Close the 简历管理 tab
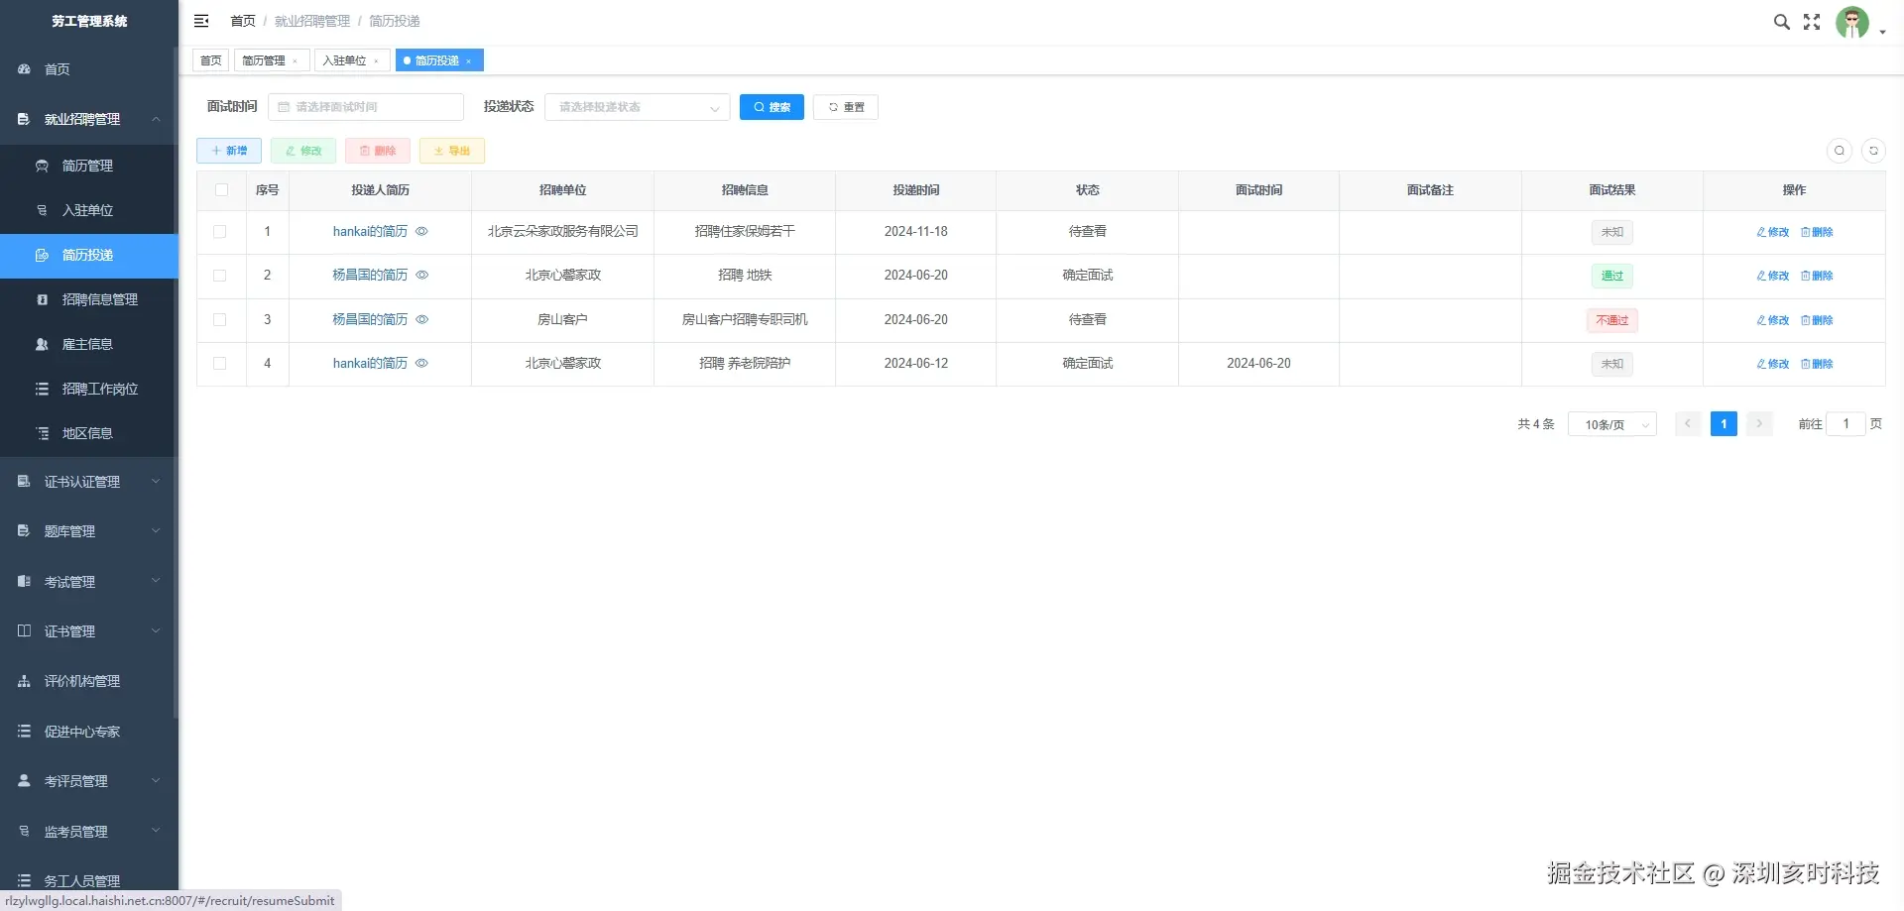Image resolution: width=1904 pixels, height=911 pixels. (x=295, y=61)
